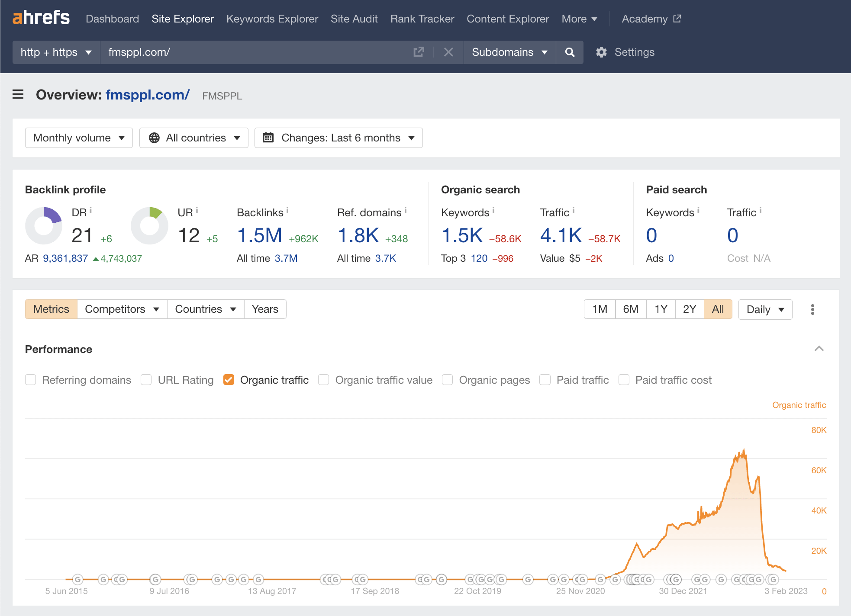Expand the Competitors dropdown

(x=122, y=309)
